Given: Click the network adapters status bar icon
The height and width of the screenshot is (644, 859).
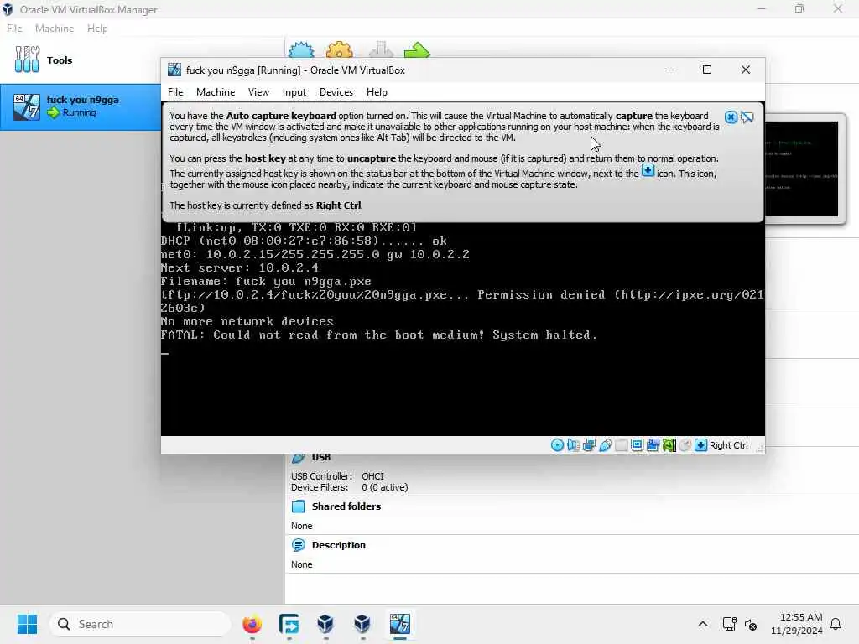Looking at the screenshot, I should click(589, 445).
